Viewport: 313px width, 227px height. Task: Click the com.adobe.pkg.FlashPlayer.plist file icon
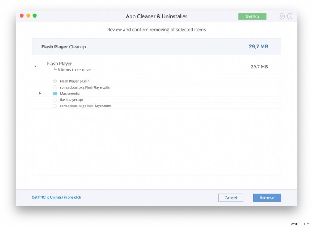coord(54,87)
